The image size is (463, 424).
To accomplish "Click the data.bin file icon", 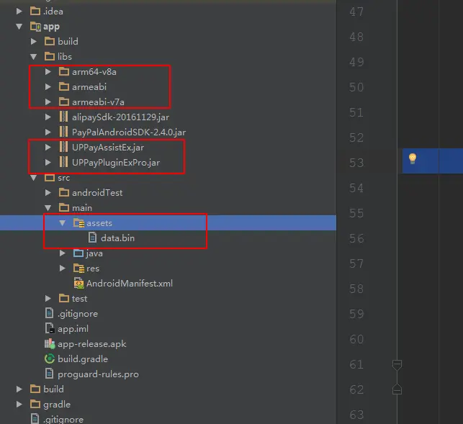I will pyautogui.click(x=92, y=238).
